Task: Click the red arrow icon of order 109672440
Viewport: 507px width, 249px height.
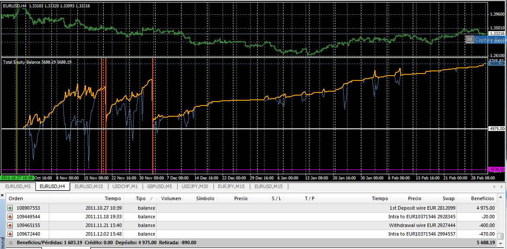Action: point(10,234)
